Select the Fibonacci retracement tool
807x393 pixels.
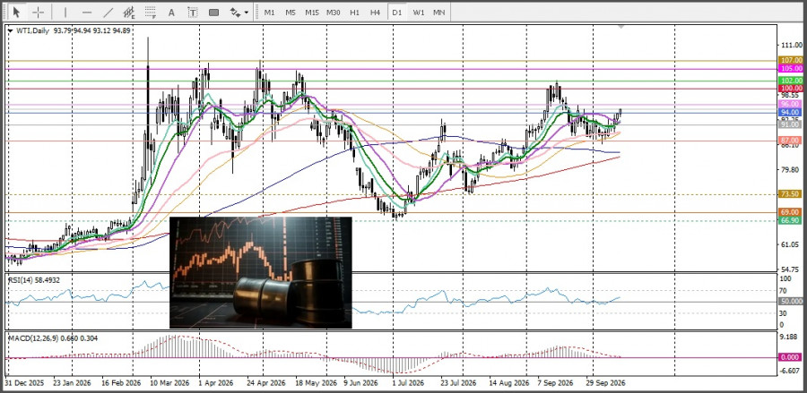pos(151,12)
